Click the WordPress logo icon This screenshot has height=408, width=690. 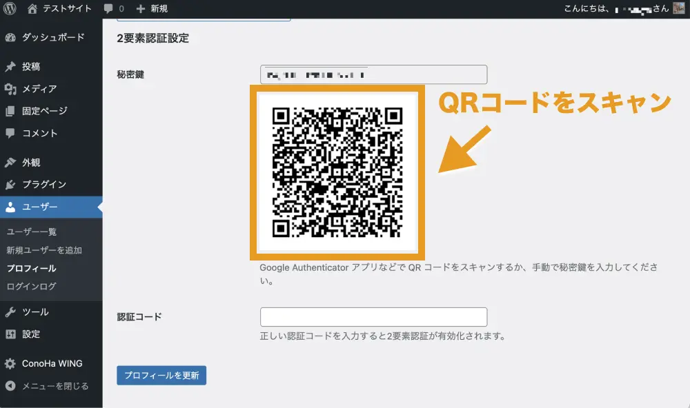coord(10,9)
